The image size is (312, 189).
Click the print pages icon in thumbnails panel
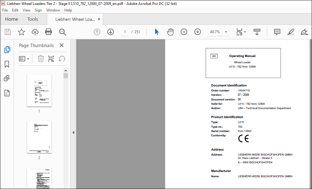[51, 59]
